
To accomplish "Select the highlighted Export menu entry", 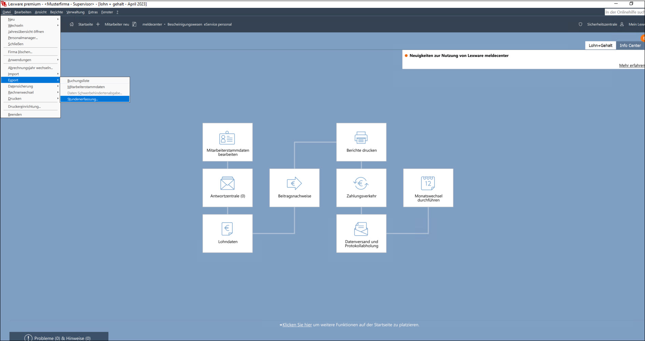I will tap(31, 80).
